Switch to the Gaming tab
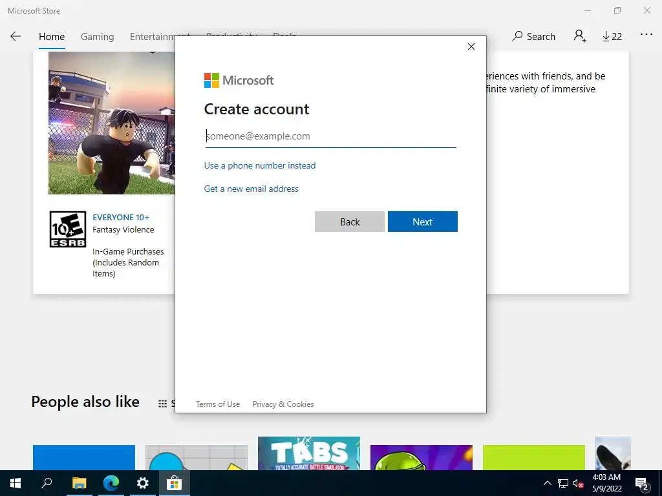 98,37
